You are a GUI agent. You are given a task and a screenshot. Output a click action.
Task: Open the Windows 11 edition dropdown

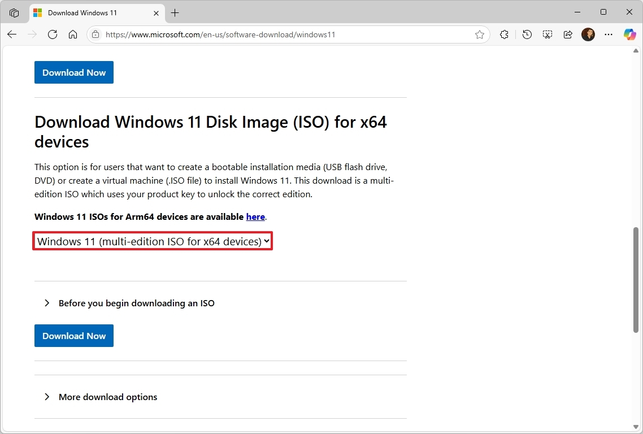pos(153,241)
